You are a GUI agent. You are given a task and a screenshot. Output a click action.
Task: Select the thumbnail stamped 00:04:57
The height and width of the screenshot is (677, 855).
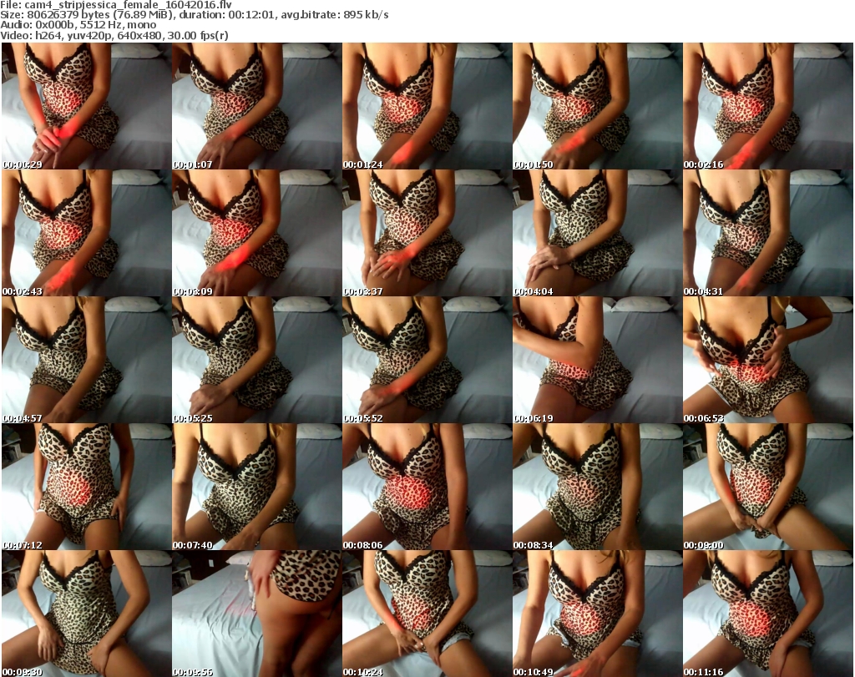click(x=87, y=361)
